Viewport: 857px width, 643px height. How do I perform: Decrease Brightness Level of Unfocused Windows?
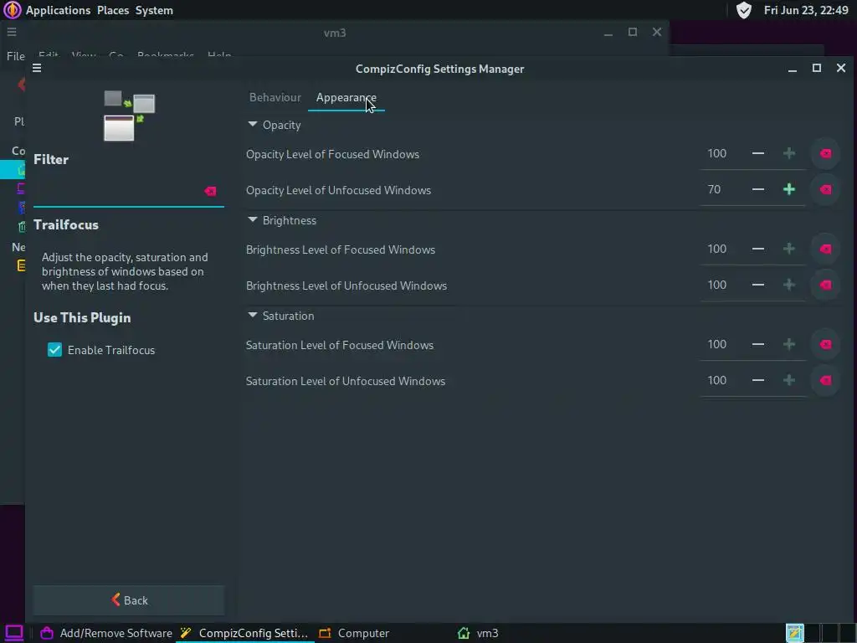[757, 285]
